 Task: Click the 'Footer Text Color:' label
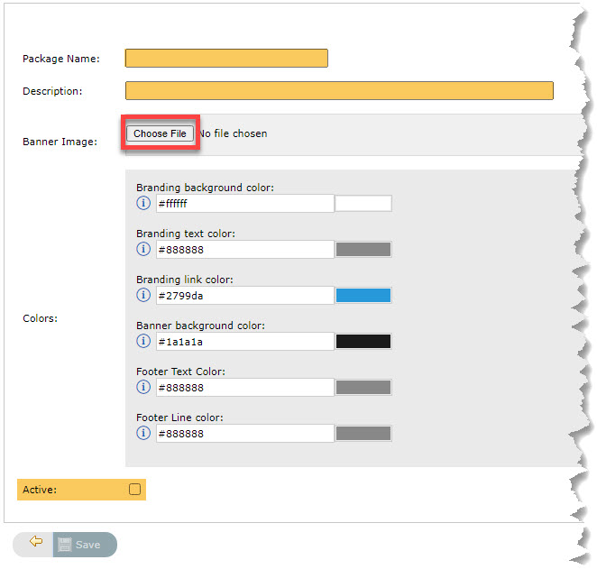tap(181, 372)
